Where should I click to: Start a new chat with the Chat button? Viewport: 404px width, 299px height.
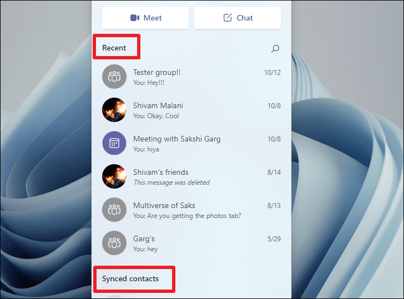[x=238, y=18]
